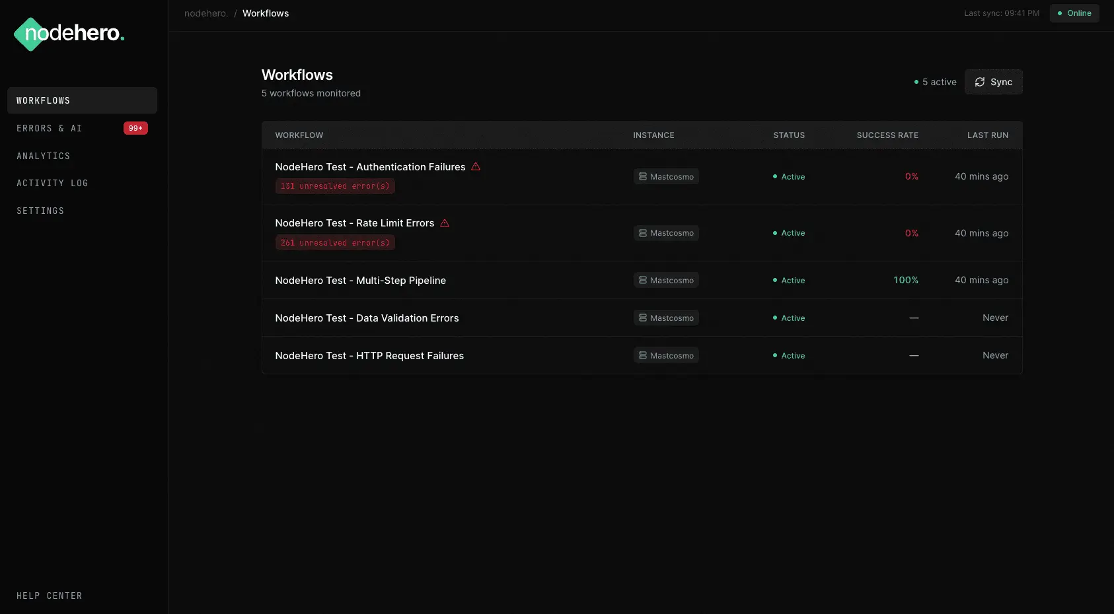This screenshot has height=614, width=1114.
Task: Click green status dot in Multi-Step Pipeline row
Action: point(775,280)
